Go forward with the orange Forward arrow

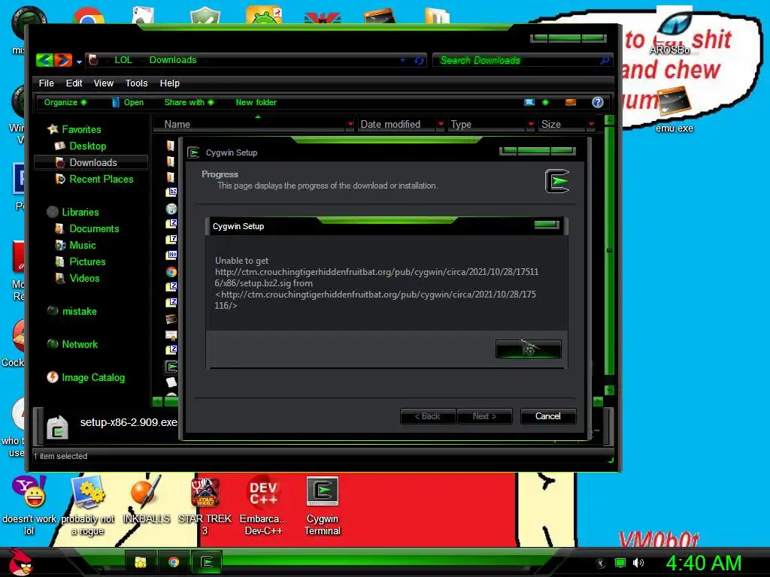click(x=63, y=60)
